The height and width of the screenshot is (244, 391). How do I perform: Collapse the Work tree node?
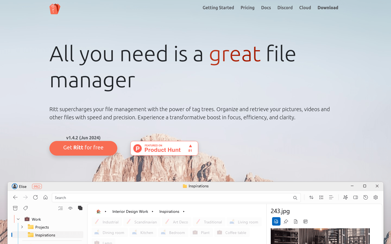[x=18, y=219]
